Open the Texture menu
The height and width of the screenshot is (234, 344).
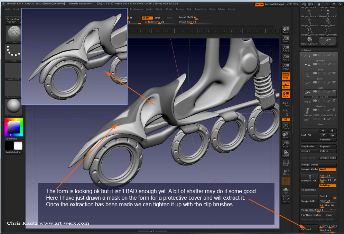(180, 9)
